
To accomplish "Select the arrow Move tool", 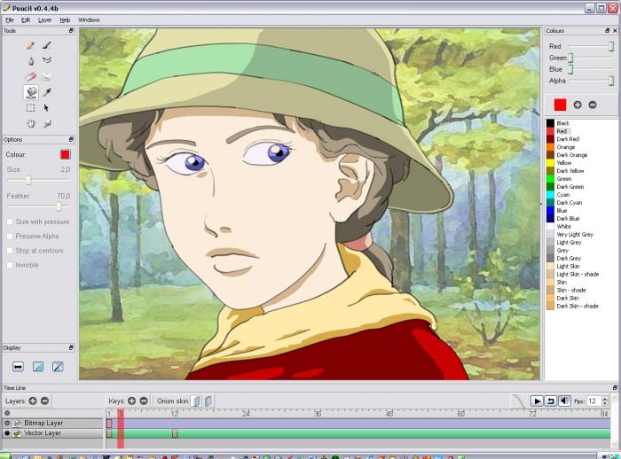I will pyautogui.click(x=46, y=107).
